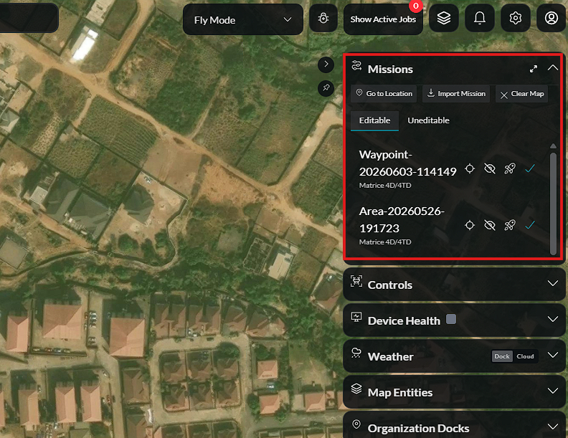
Task: Click the drone icon beside Fly Mode
Action: pyautogui.click(x=323, y=19)
